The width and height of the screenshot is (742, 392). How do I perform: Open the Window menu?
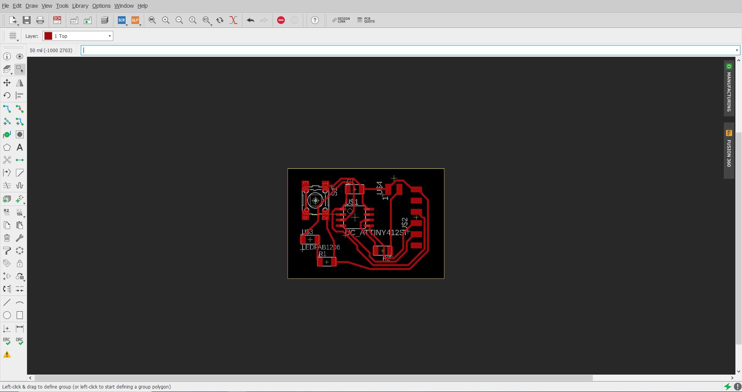(124, 6)
